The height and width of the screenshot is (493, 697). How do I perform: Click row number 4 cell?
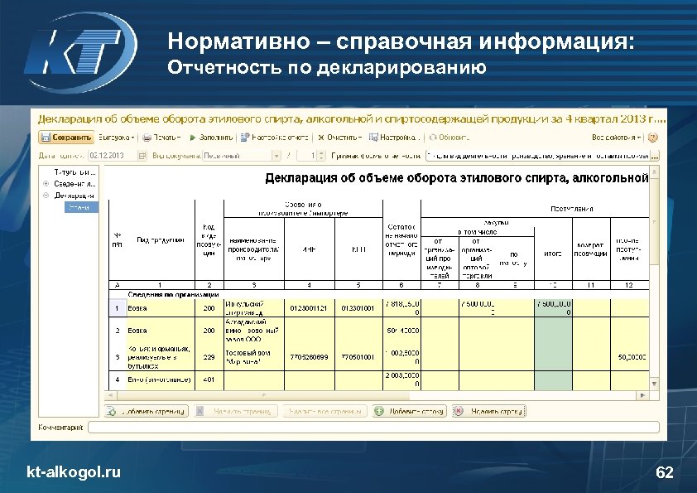click(118, 379)
